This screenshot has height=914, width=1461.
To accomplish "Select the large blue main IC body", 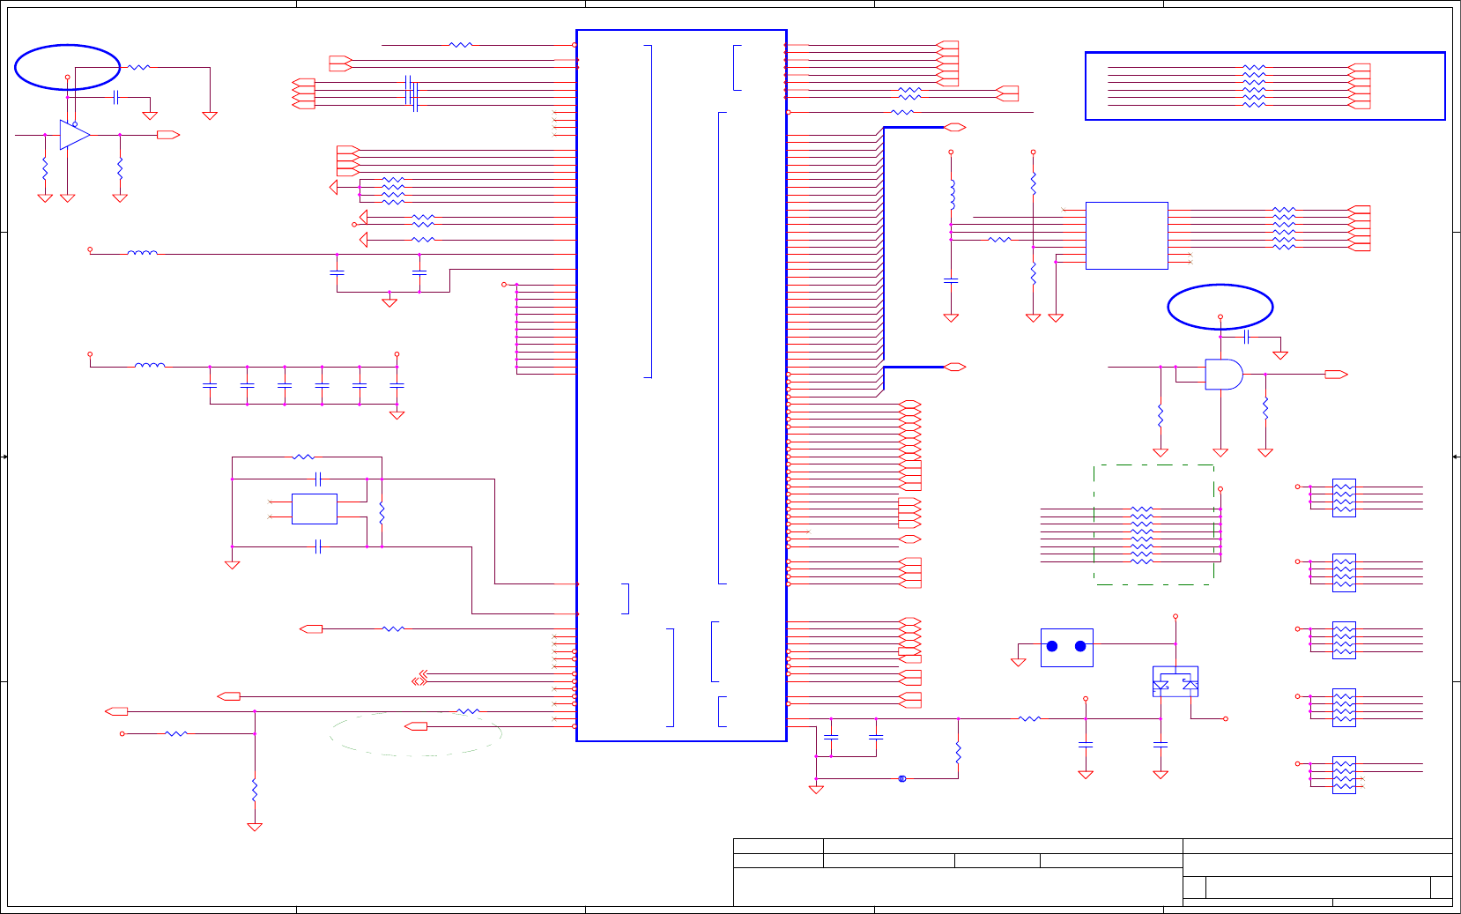I will pyautogui.click(x=681, y=385).
